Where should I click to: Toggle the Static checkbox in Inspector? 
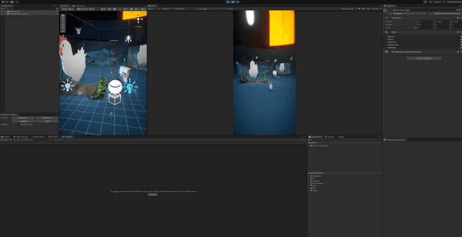(456, 10)
